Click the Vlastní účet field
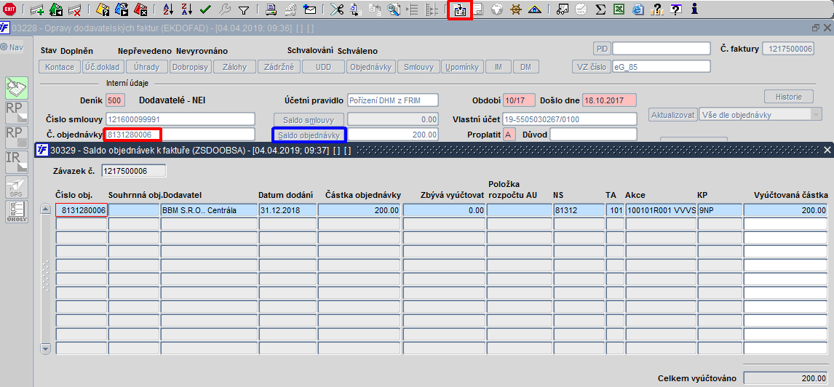Image resolution: width=834 pixels, height=387 pixels. [x=569, y=119]
